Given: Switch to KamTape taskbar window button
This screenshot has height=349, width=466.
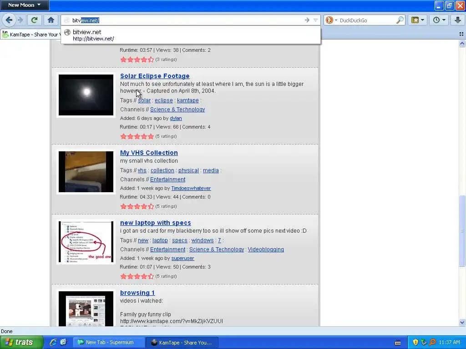Looking at the screenshot, I should [182, 342].
